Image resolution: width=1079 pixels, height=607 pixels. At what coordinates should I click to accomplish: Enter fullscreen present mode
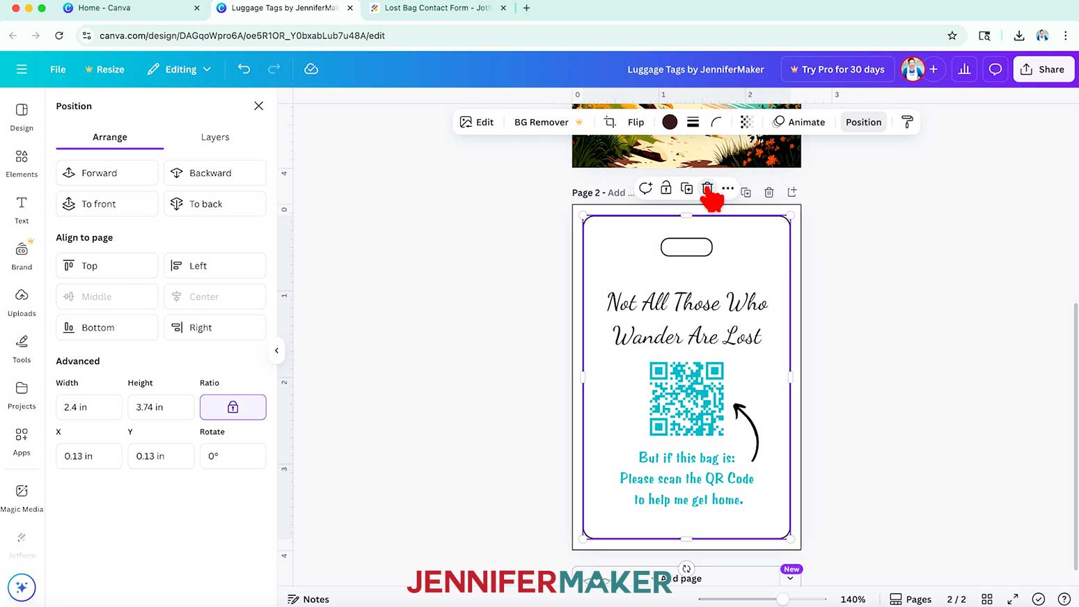point(1013,599)
